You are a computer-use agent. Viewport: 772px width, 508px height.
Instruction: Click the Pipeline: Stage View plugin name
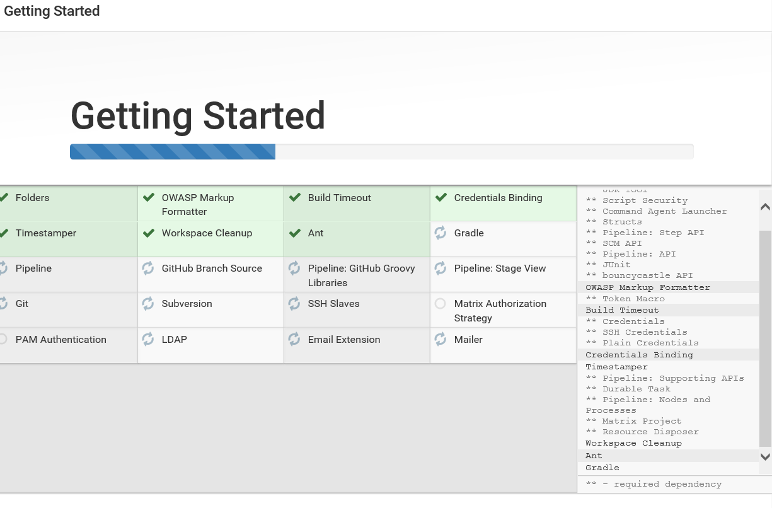500,268
